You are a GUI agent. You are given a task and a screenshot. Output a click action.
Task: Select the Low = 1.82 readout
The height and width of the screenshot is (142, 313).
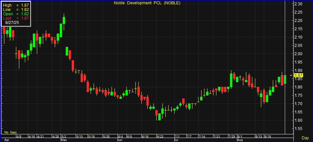coord(16,10)
